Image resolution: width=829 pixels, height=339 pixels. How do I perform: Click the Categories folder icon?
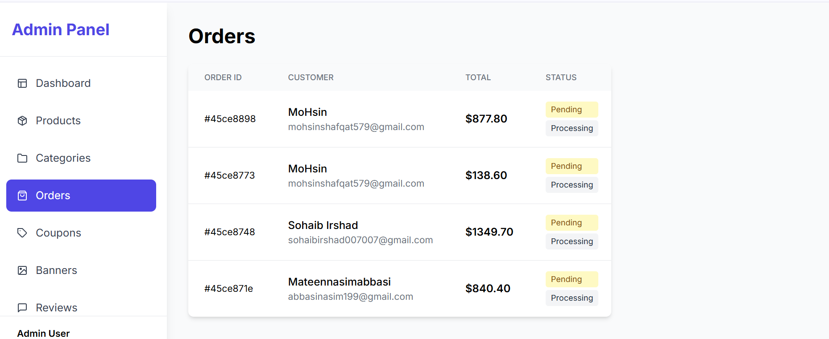(22, 158)
